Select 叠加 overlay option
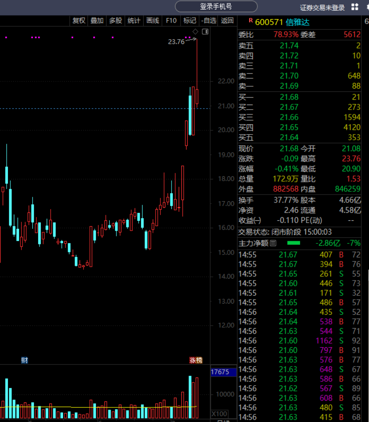Image resolution: width=369 pixels, height=422 pixels. pyautogui.click(x=97, y=21)
